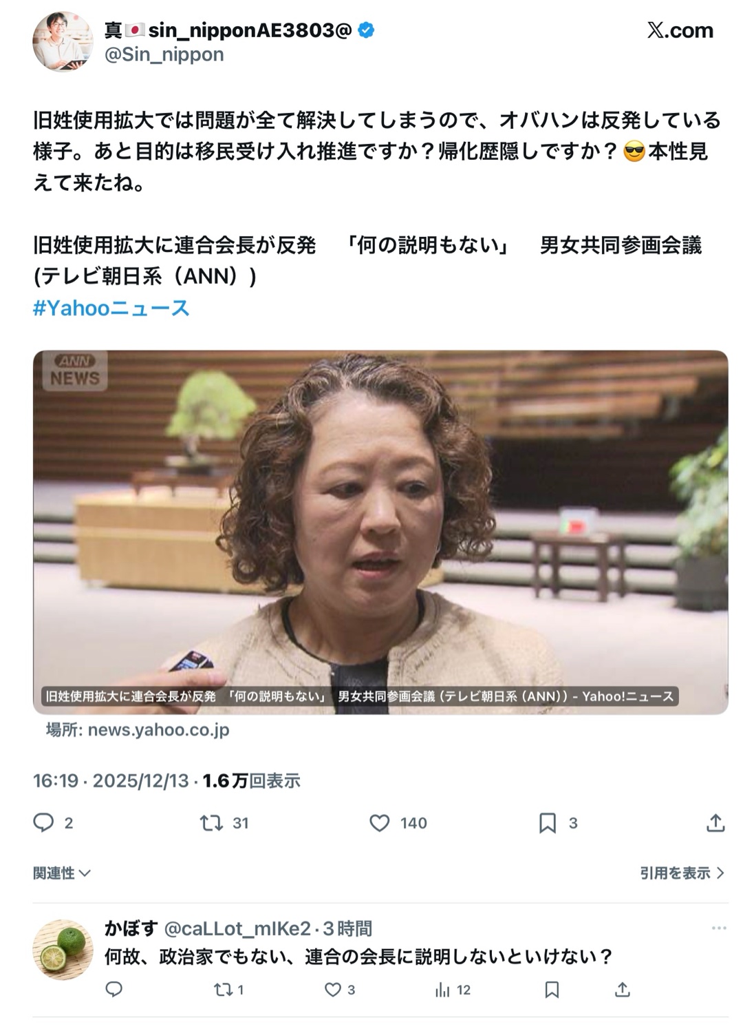The height and width of the screenshot is (1031, 743).
Task: Open 引用を表示 quotes link
Action: click(682, 873)
